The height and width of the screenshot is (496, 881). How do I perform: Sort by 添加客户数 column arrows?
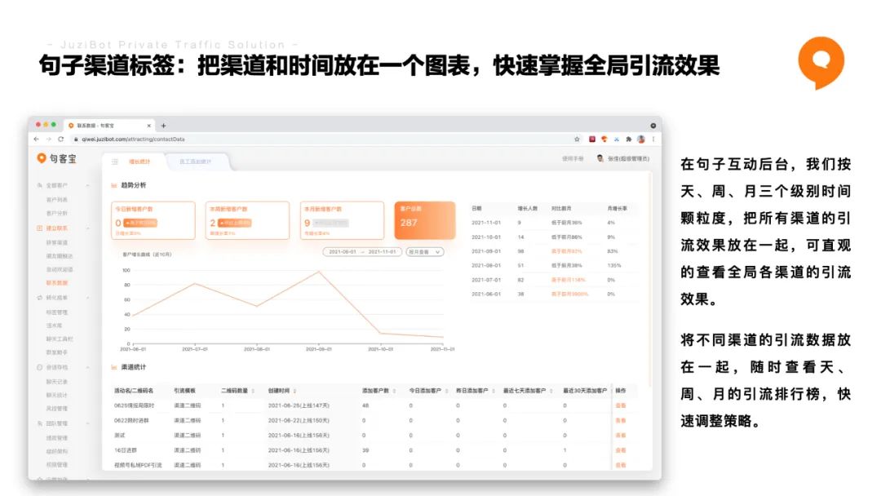tap(395, 391)
